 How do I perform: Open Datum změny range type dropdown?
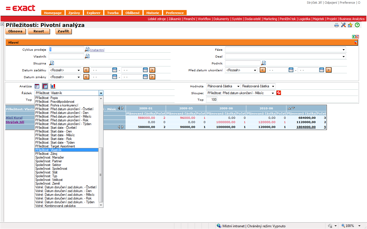click(65, 77)
